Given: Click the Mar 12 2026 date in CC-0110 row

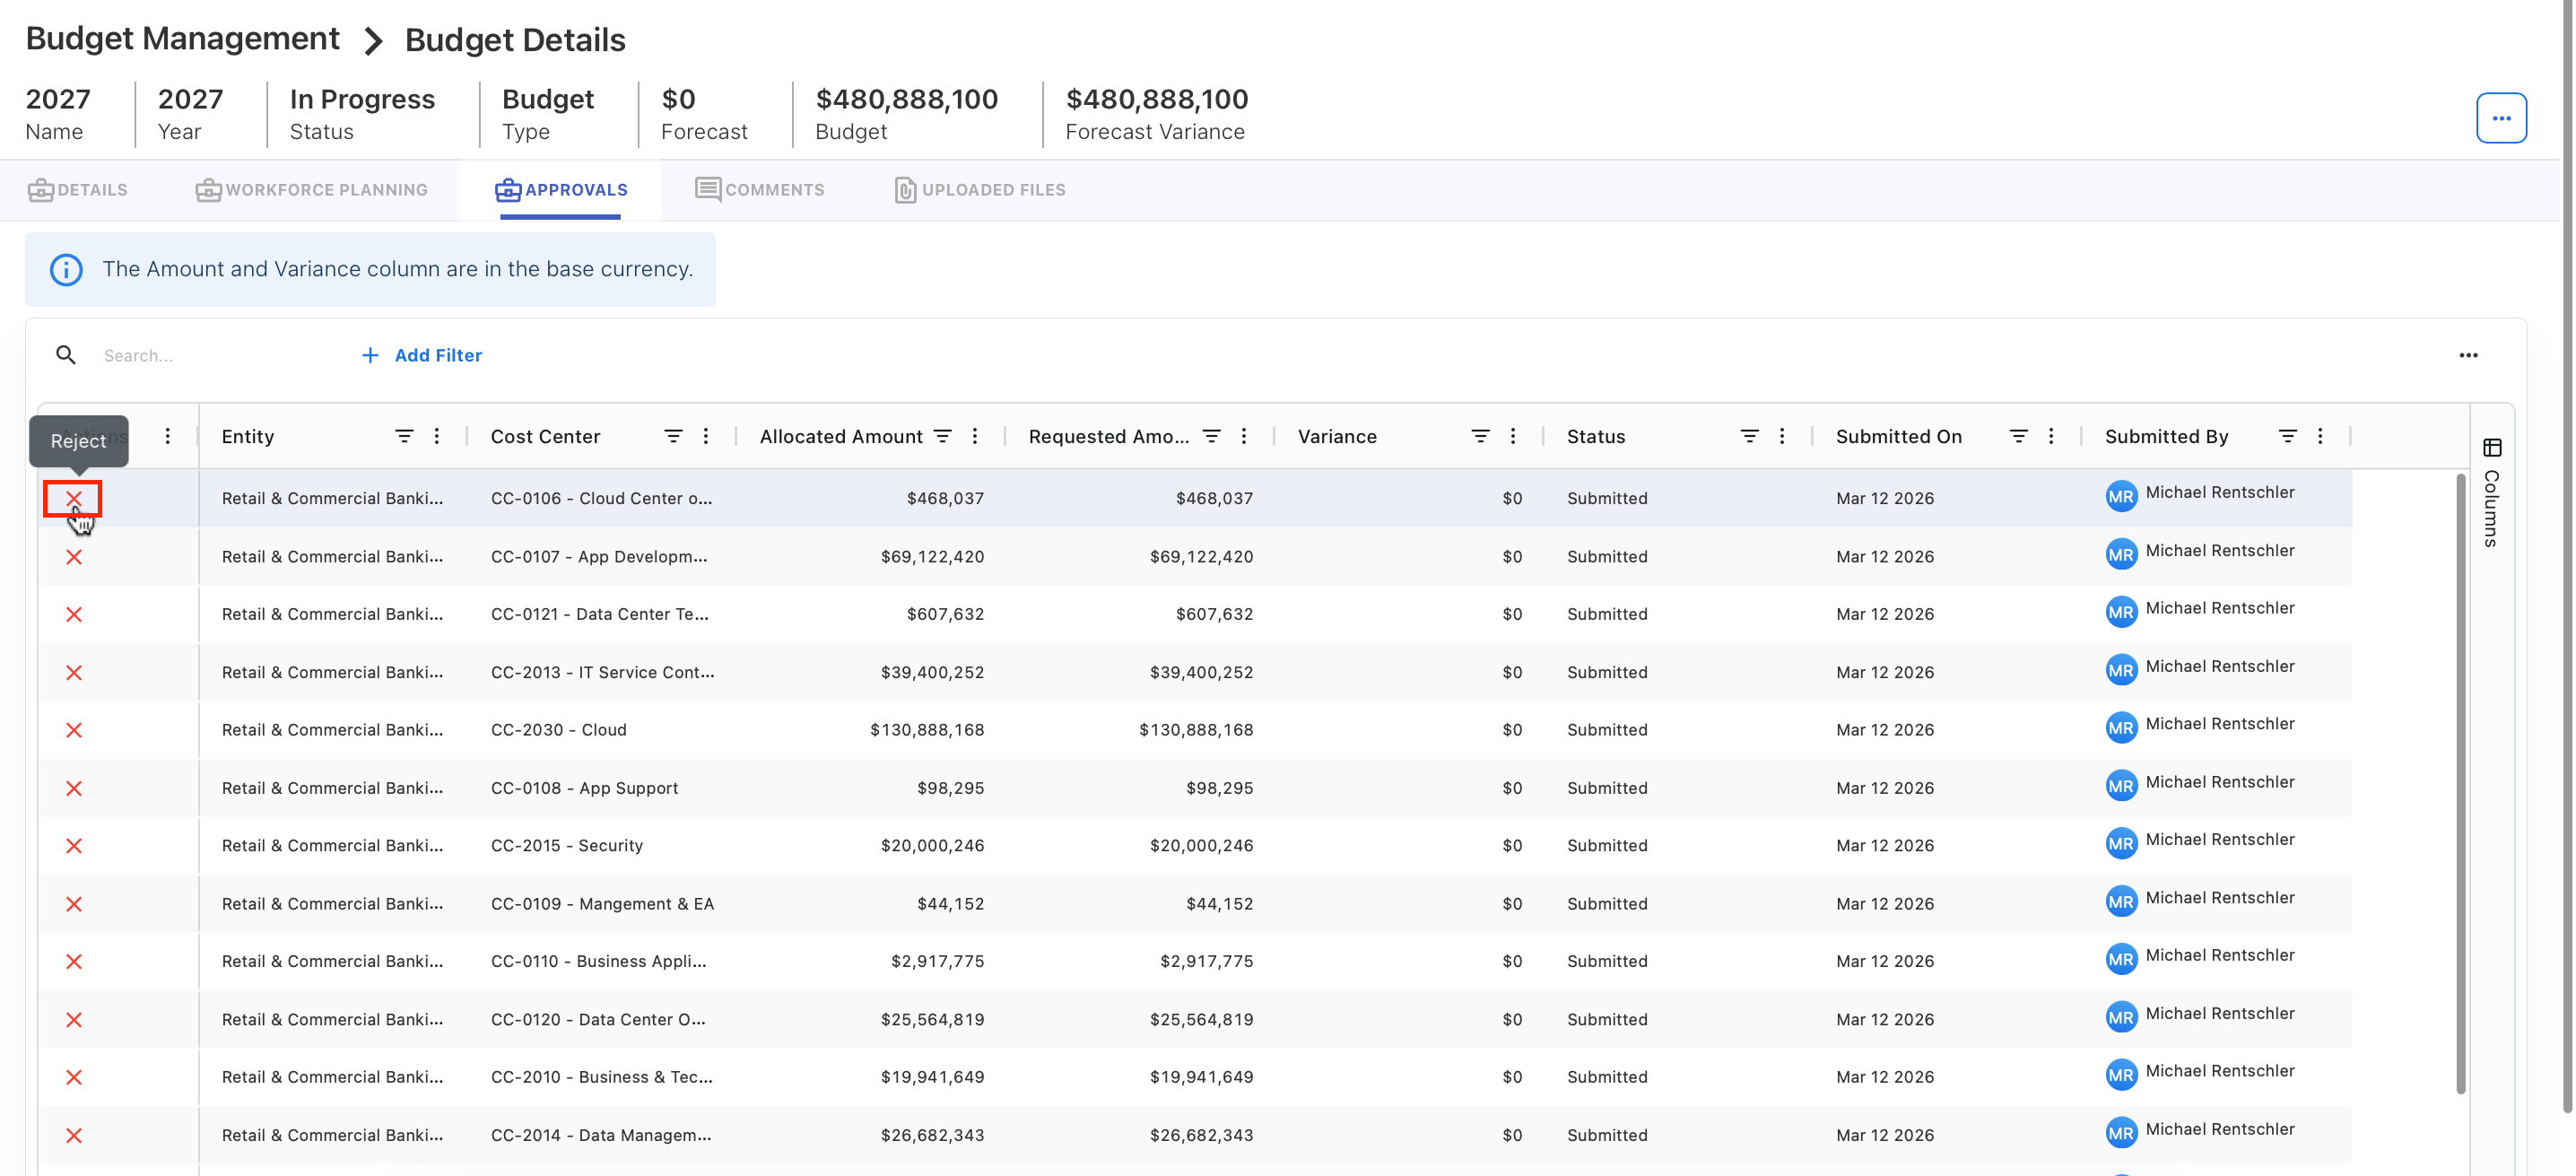Looking at the screenshot, I should point(1884,961).
